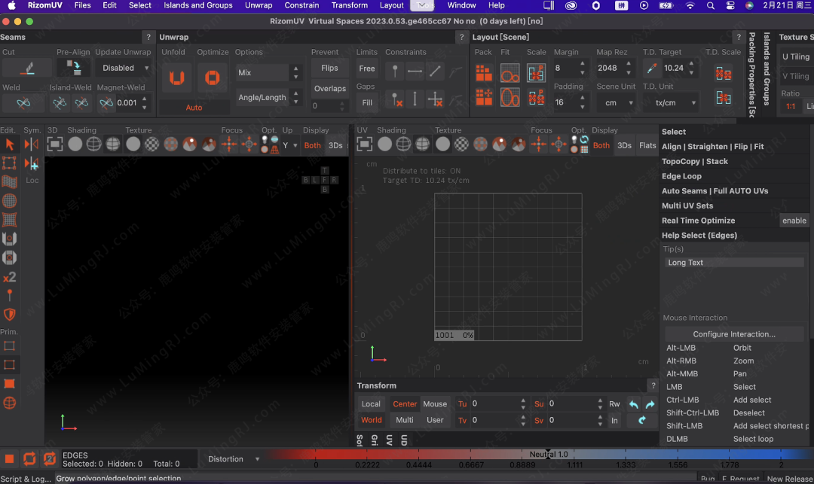Open the Scene Unit cm dropdown
This screenshot has width=814, height=484.
615,103
